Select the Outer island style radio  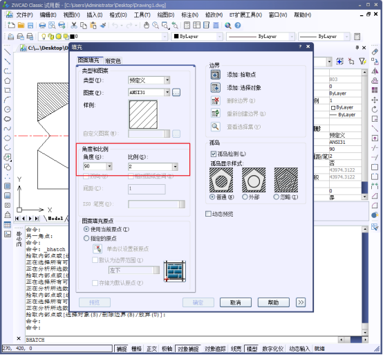point(245,197)
